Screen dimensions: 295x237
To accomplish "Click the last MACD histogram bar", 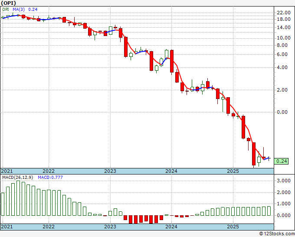I will tap(269, 211).
